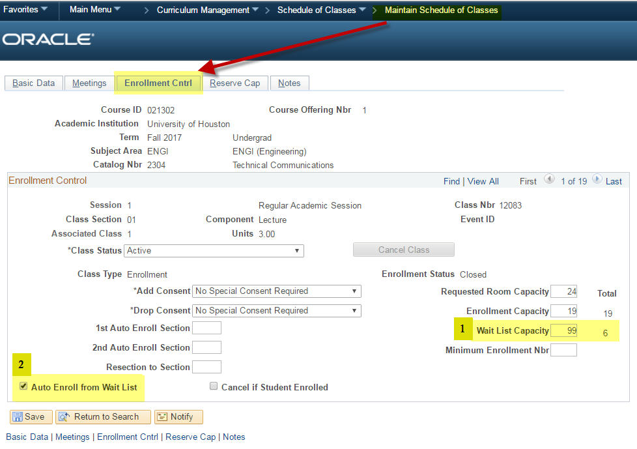Click Return to Search button
The height and width of the screenshot is (449, 637).
click(x=104, y=417)
